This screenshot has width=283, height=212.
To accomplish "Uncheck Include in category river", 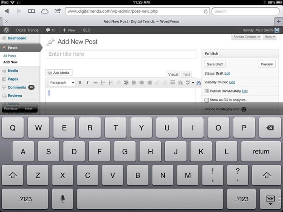I will coord(244,109).
